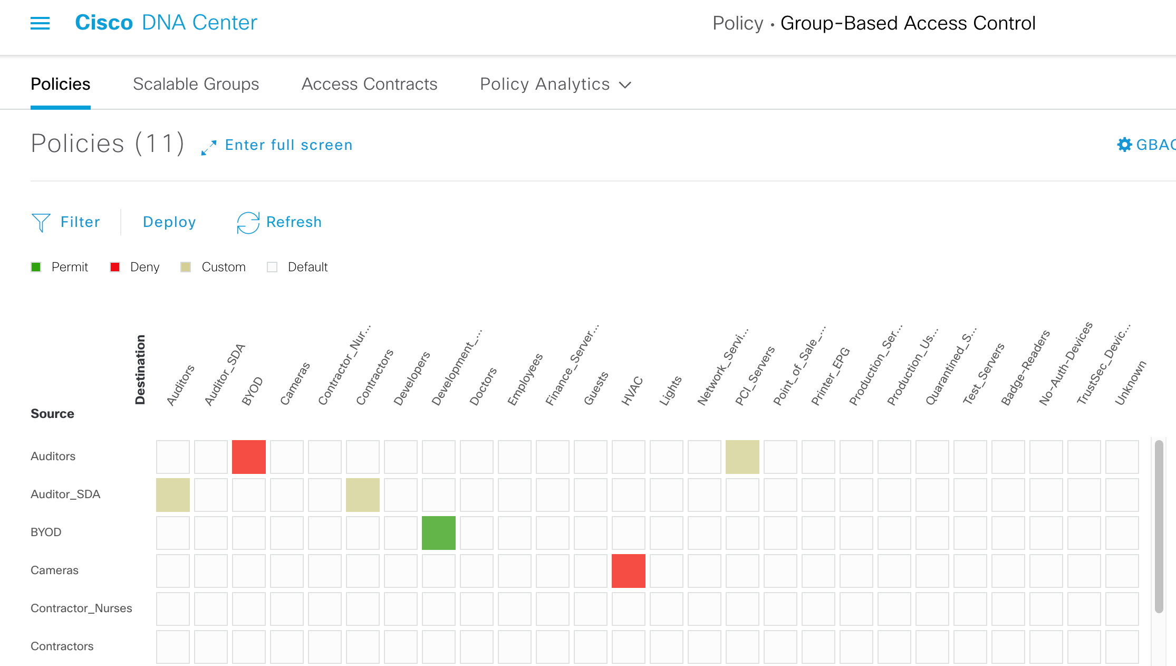Open the hamburger navigation menu
The height and width of the screenshot is (666, 1176).
[40, 23]
